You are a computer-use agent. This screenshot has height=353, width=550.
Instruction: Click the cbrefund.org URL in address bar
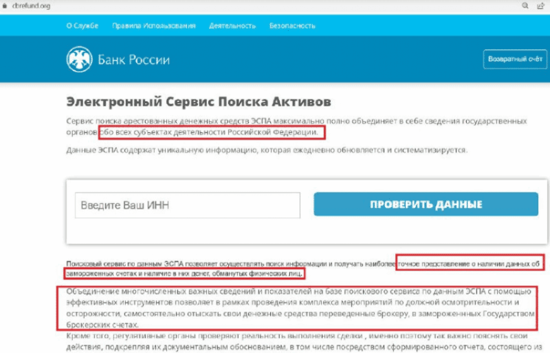pyautogui.click(x=31, y=6)
